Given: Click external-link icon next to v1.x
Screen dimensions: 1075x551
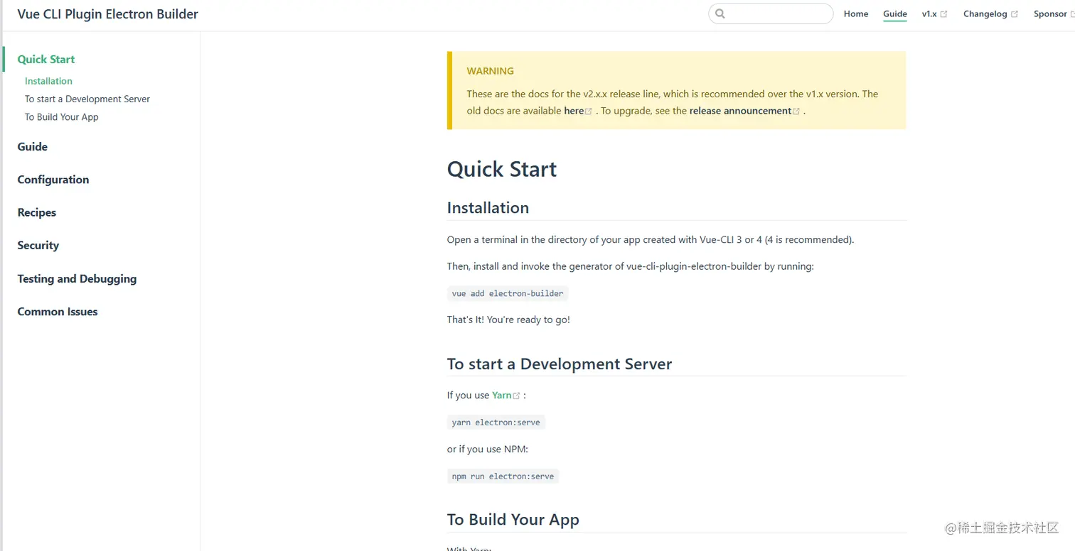Looking at the screenshot, I should point(943,14).
